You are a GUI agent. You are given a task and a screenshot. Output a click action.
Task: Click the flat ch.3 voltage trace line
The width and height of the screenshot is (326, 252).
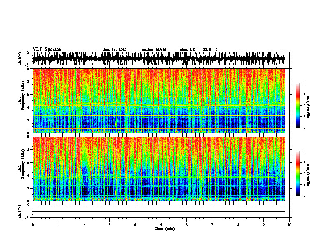pyautogui.click(x=158, y=211)
